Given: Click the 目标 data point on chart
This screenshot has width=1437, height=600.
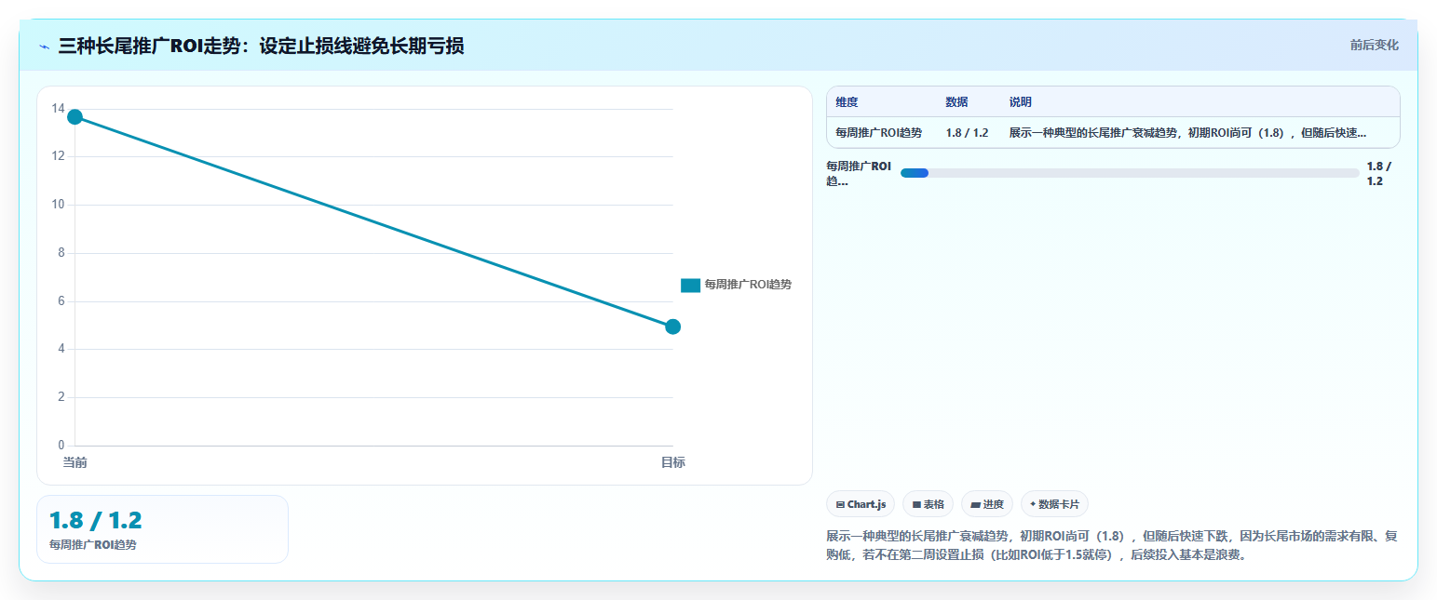Looking at the screenshot, I should point(672,327).
